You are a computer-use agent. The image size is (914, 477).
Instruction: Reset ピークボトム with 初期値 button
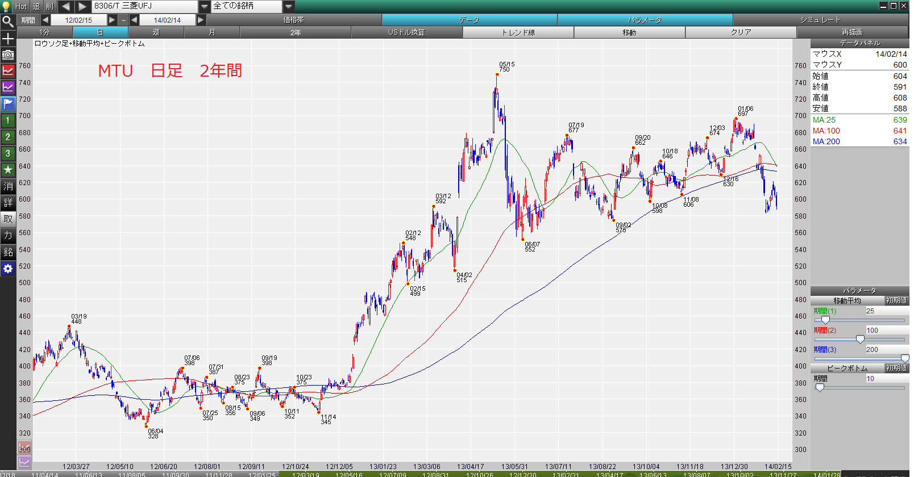click(x=896, y=368)
